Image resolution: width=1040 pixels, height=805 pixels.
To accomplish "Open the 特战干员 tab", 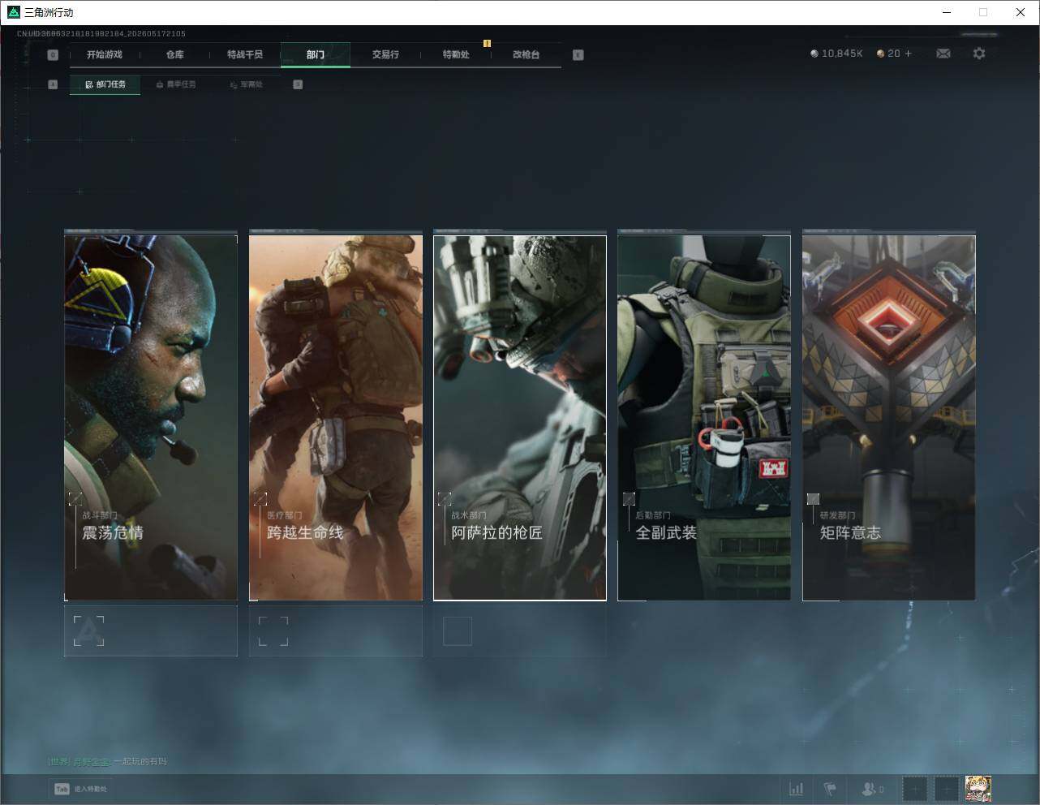I will (244, 54).
